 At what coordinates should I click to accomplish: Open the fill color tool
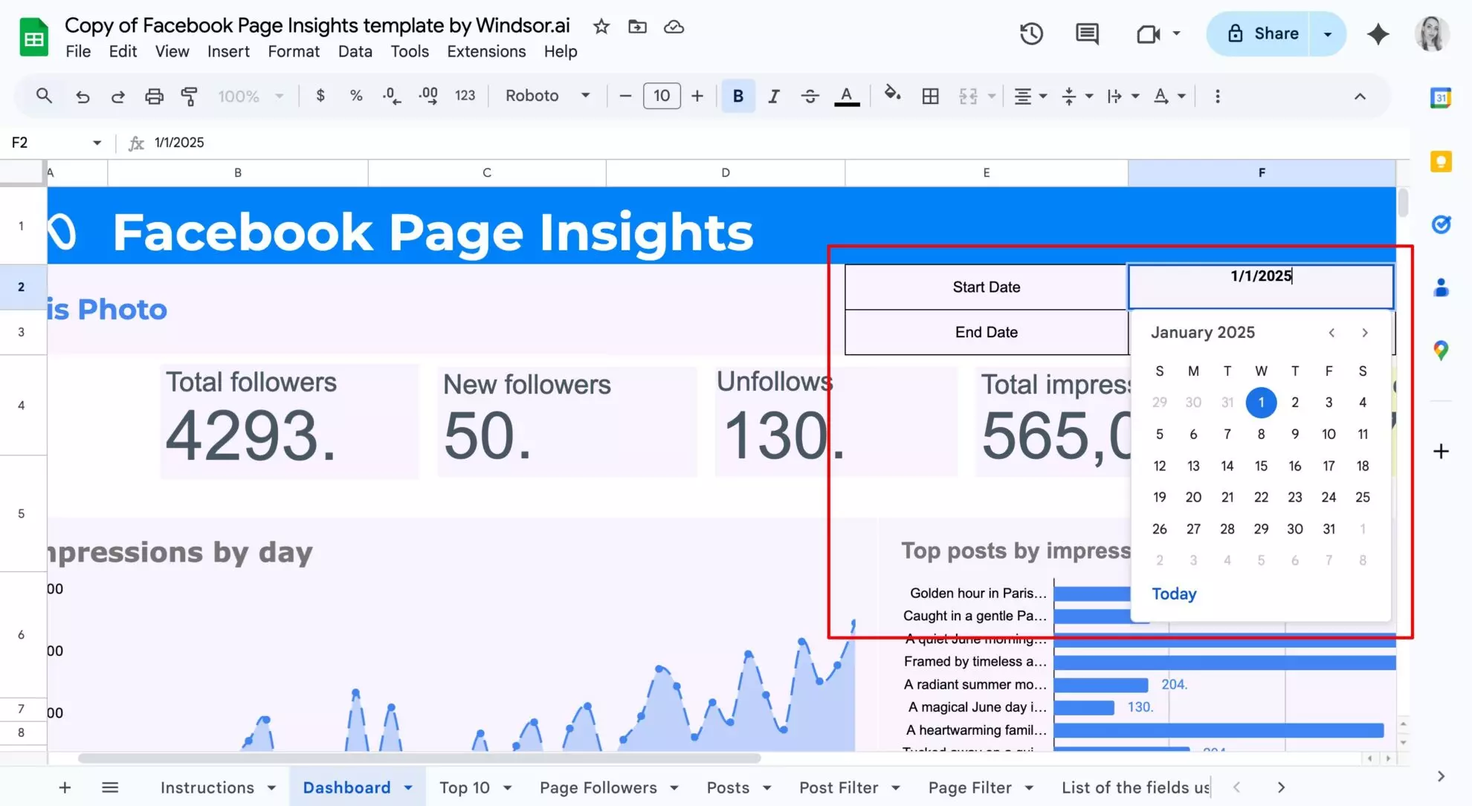893,96
